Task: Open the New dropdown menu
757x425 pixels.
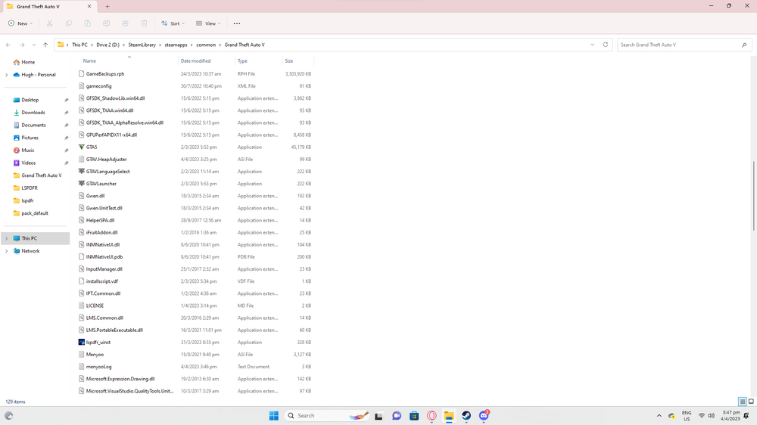Action: [20, 23]
